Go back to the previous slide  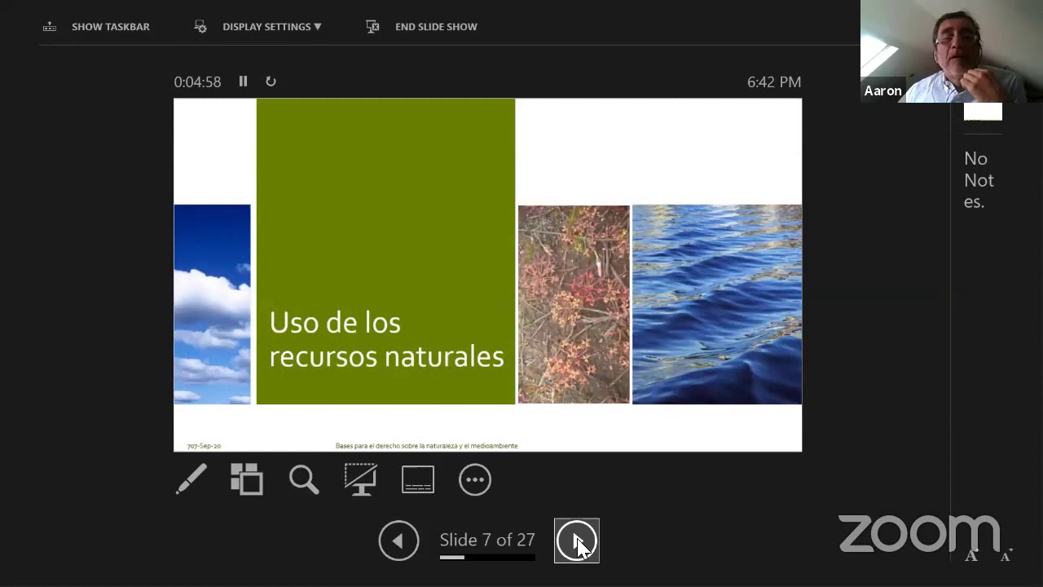coord(398,541)
